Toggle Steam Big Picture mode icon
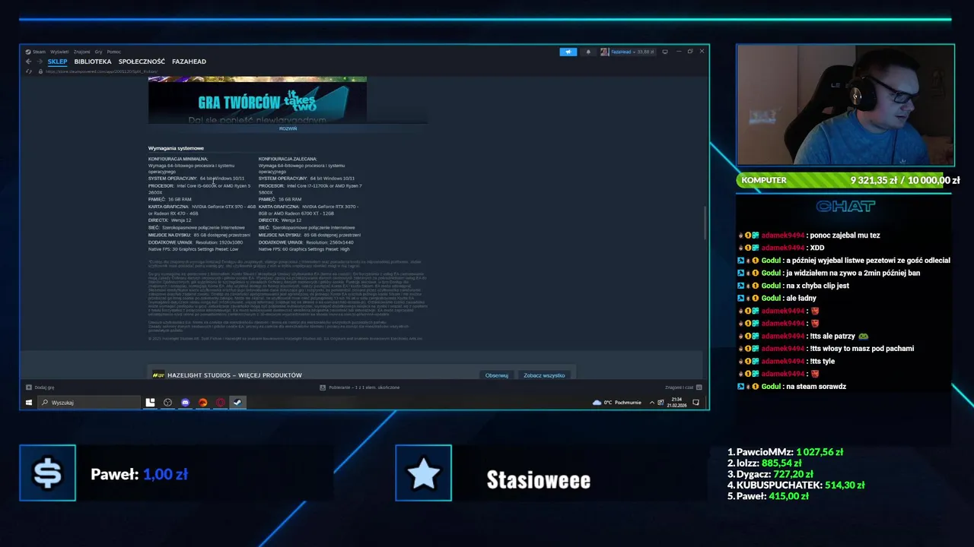The image size is (974, 547). pos(665,52)
